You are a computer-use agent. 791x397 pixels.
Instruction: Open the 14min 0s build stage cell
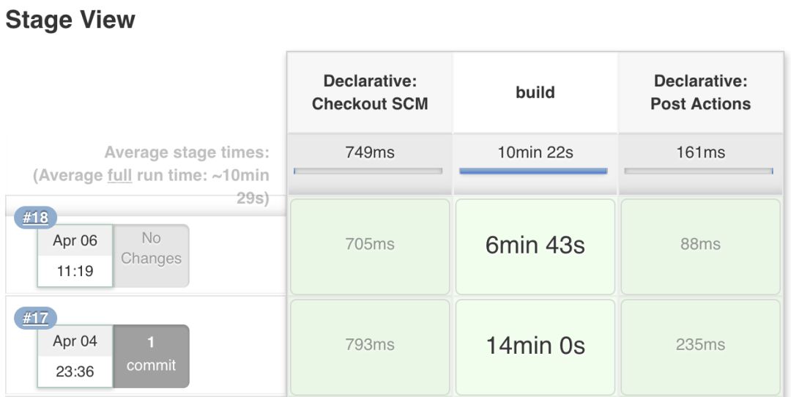tap(535, 346)
